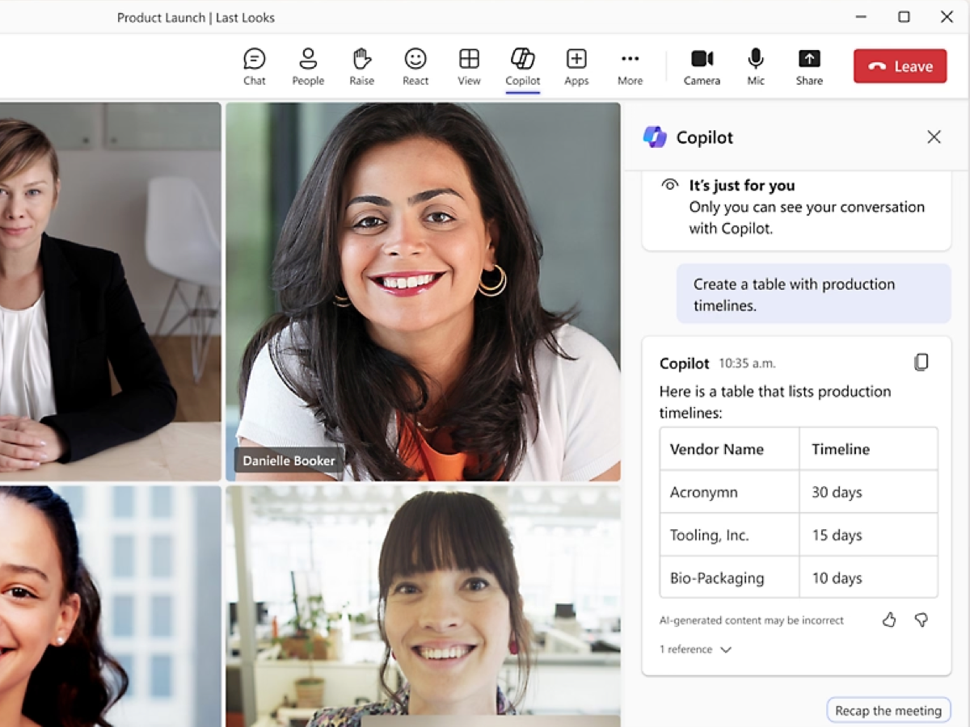
Task: Click the Acronymn vendor table cell
Action: (728, 492)
